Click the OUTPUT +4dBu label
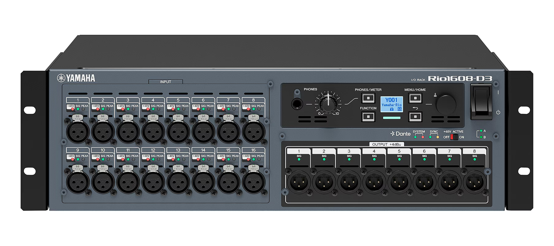 click(x=386, y=144)
